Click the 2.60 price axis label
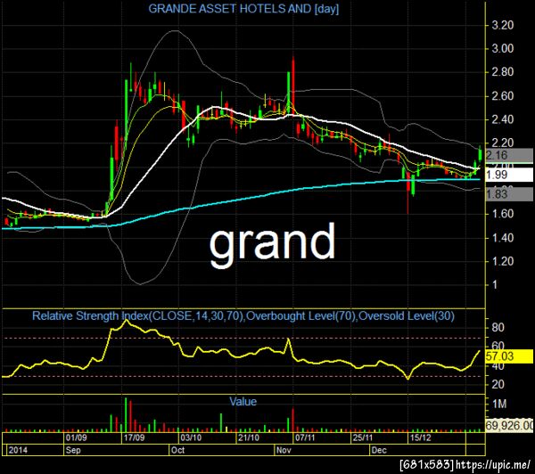 (502, 96)
